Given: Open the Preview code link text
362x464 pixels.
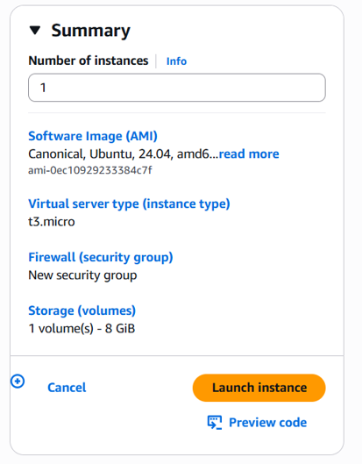Looking at the screenshot, I should [267, 422].
